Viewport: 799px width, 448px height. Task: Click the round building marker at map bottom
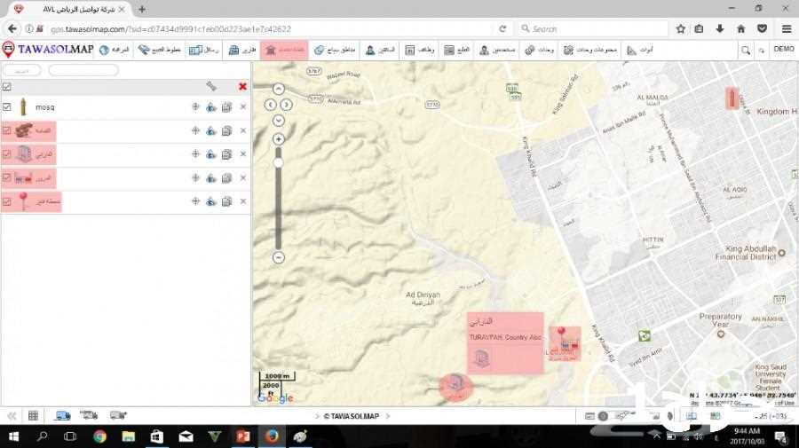[x=455, y=387]
